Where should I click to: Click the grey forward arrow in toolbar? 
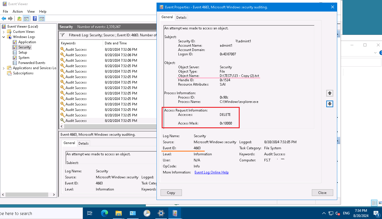pos(10,18)
